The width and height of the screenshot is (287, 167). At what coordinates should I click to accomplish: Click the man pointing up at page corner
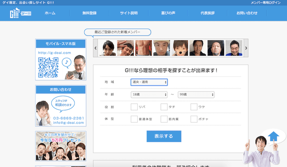(261, 152)
